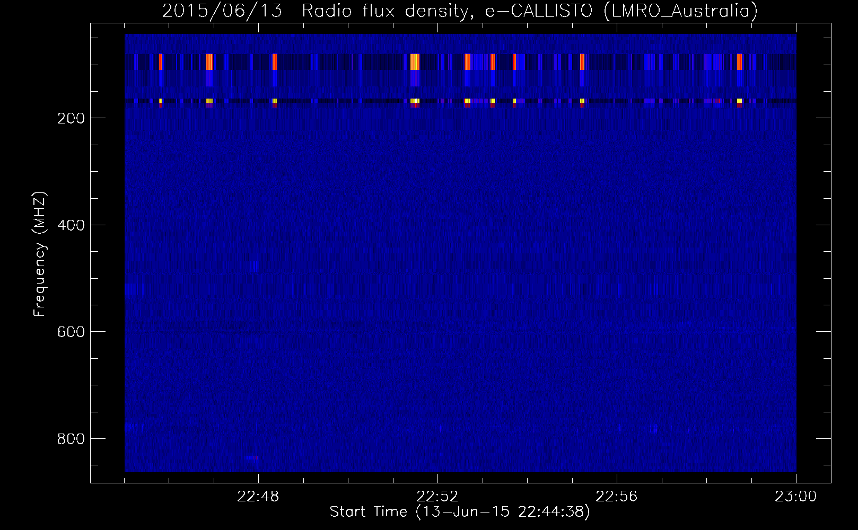Click the 23:00 time tick label
858x530 pixels.
(796, 497)
